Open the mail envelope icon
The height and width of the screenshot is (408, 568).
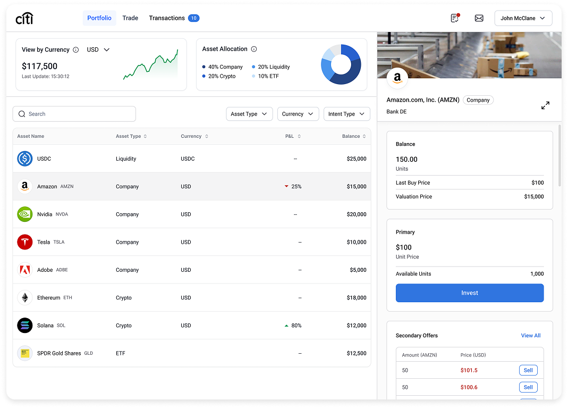coord(479,18)
